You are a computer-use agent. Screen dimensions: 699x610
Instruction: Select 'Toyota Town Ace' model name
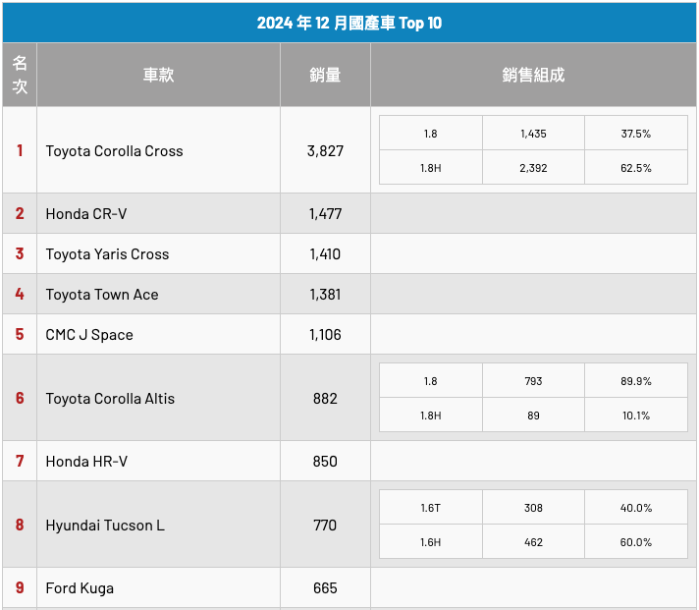pyautogui.click(x=102, y=295)
